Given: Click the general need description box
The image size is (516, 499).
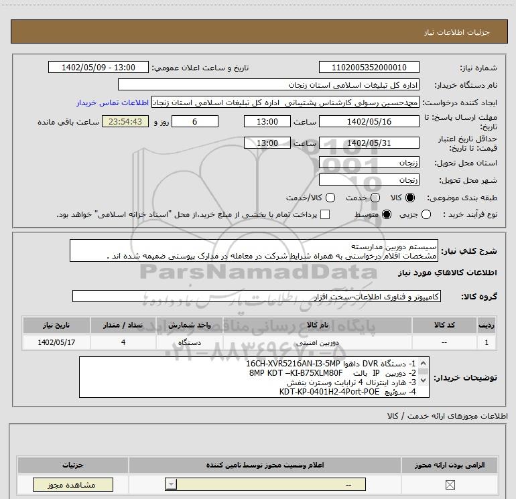Looking at the screenshot, I should (x=254, y=251).
